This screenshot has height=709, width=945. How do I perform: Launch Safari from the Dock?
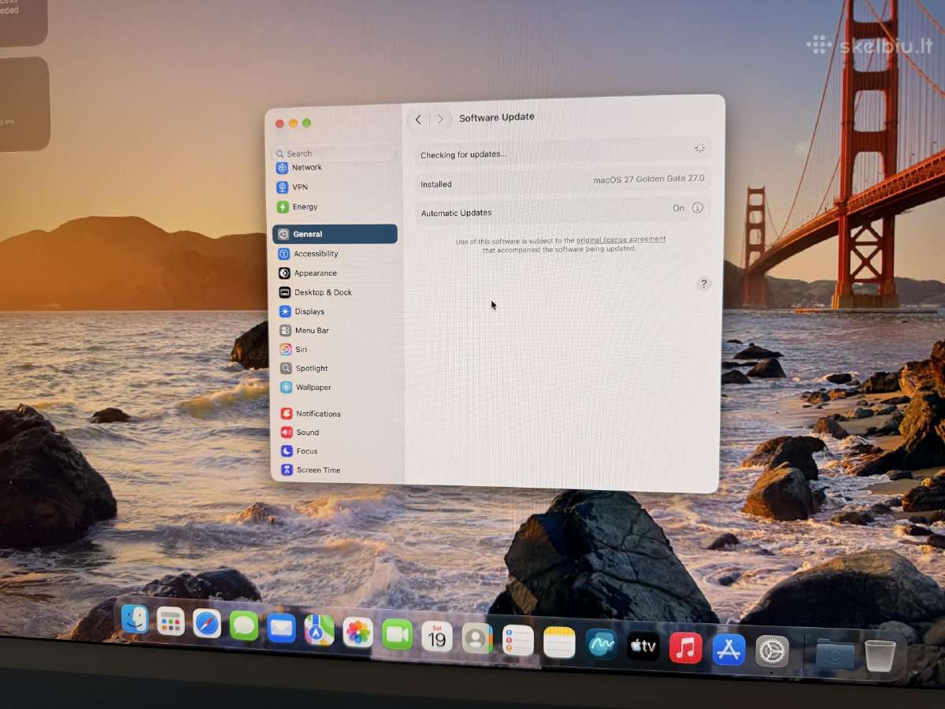pos(207,624)
